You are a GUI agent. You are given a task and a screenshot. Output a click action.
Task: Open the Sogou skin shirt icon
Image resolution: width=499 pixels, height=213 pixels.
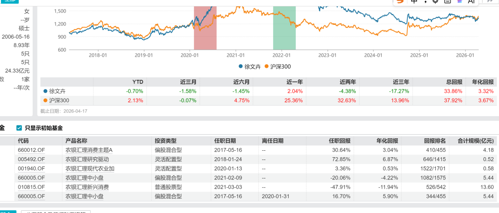[x=459, y=1]
